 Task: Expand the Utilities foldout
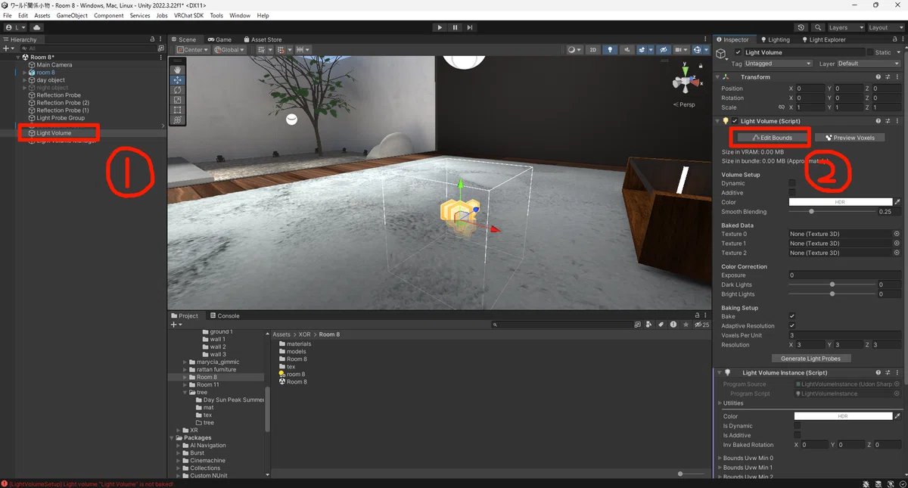(x=718, y=403)
